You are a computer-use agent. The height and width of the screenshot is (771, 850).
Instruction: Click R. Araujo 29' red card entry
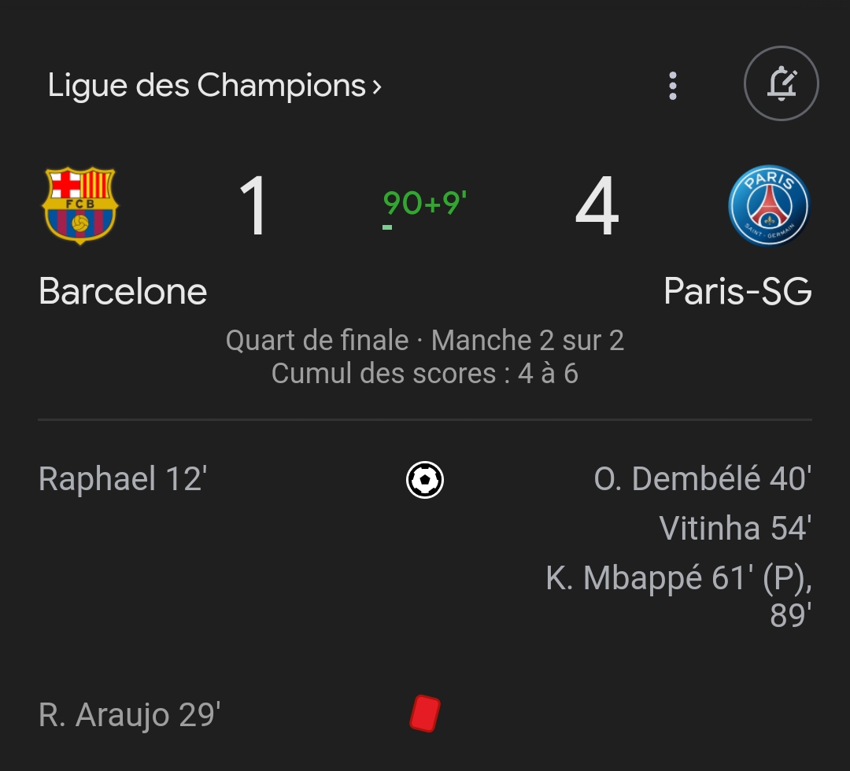click(130, 715)
